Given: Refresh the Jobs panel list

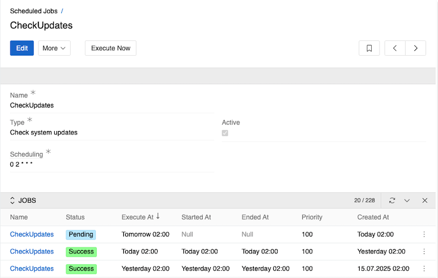Looking at the screenshot, I should click(392, 200).
